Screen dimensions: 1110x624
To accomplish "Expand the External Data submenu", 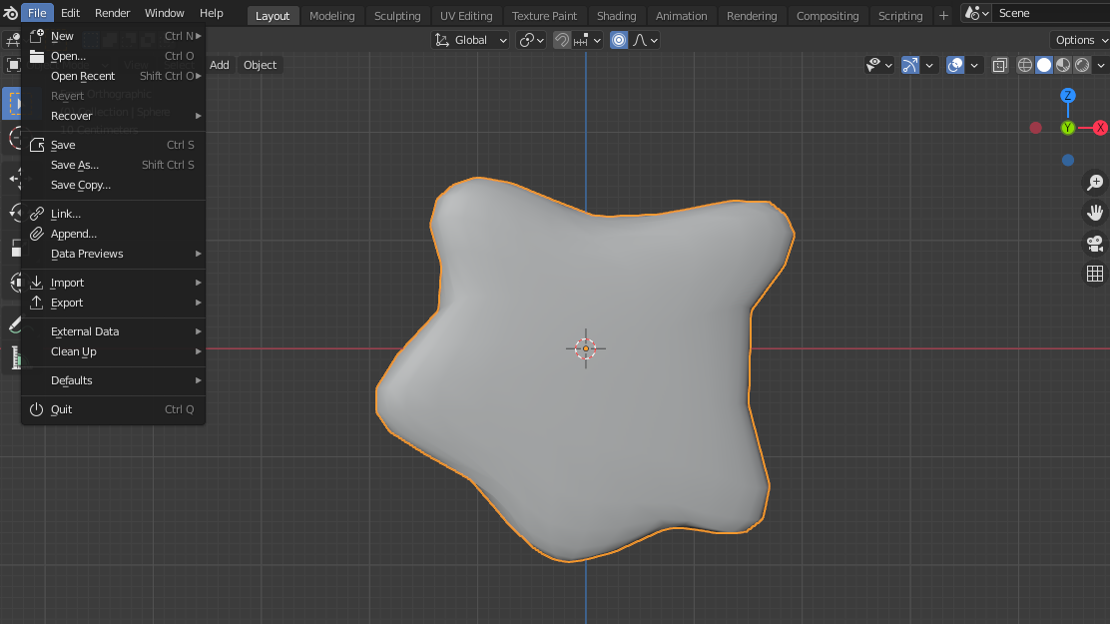I will (113, 331).
